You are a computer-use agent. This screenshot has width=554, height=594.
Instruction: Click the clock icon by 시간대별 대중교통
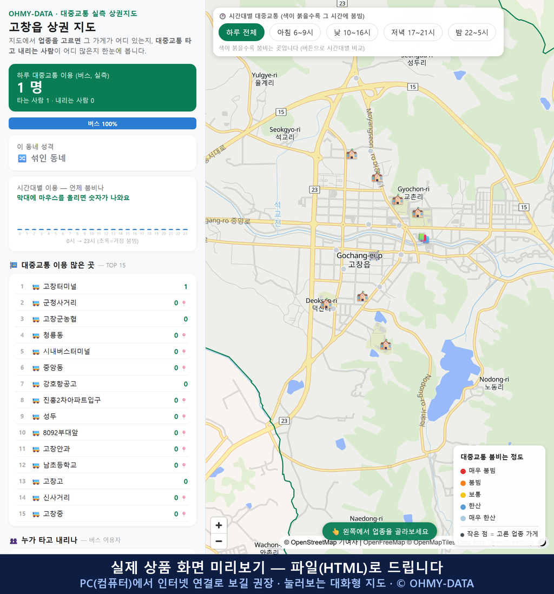click(x=222, y=16)
